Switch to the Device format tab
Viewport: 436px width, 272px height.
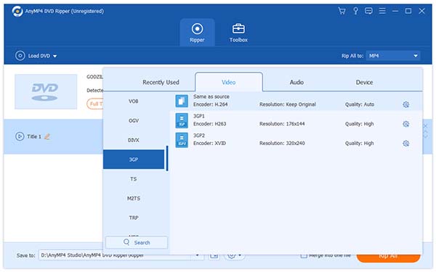pos(364,83)
